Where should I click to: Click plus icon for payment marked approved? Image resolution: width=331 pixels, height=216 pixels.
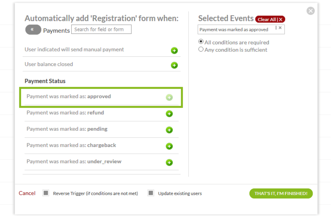(169, 98)
